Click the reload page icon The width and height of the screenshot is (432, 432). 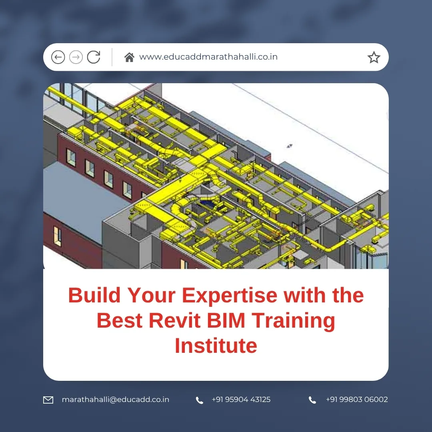click(x=94, y=57)
